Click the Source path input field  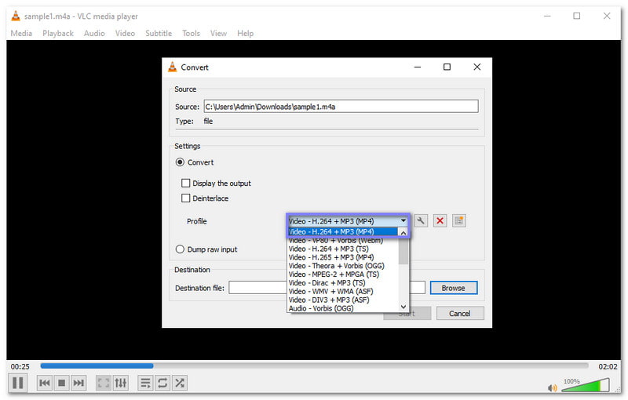click(341, 107)
